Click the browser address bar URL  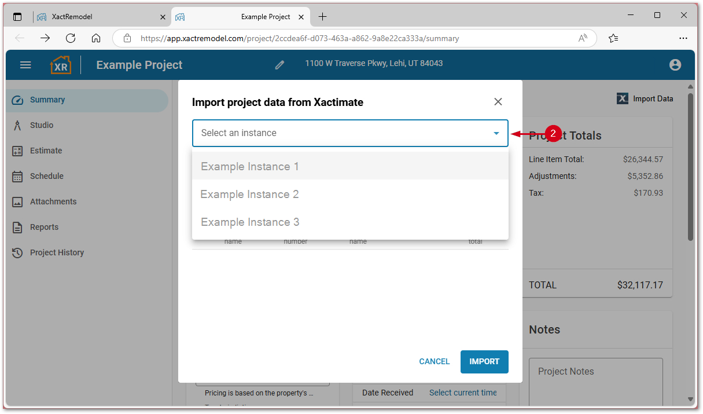point(300,38)
